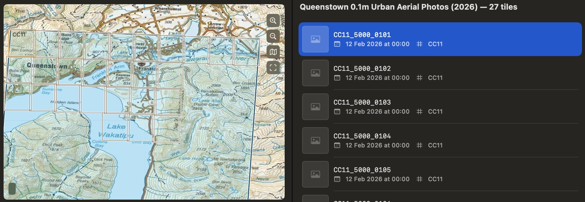Open image thumbnail for CC11_5000_0101
The width and height of the screenshot is (585, 202).
click(315, 39)
